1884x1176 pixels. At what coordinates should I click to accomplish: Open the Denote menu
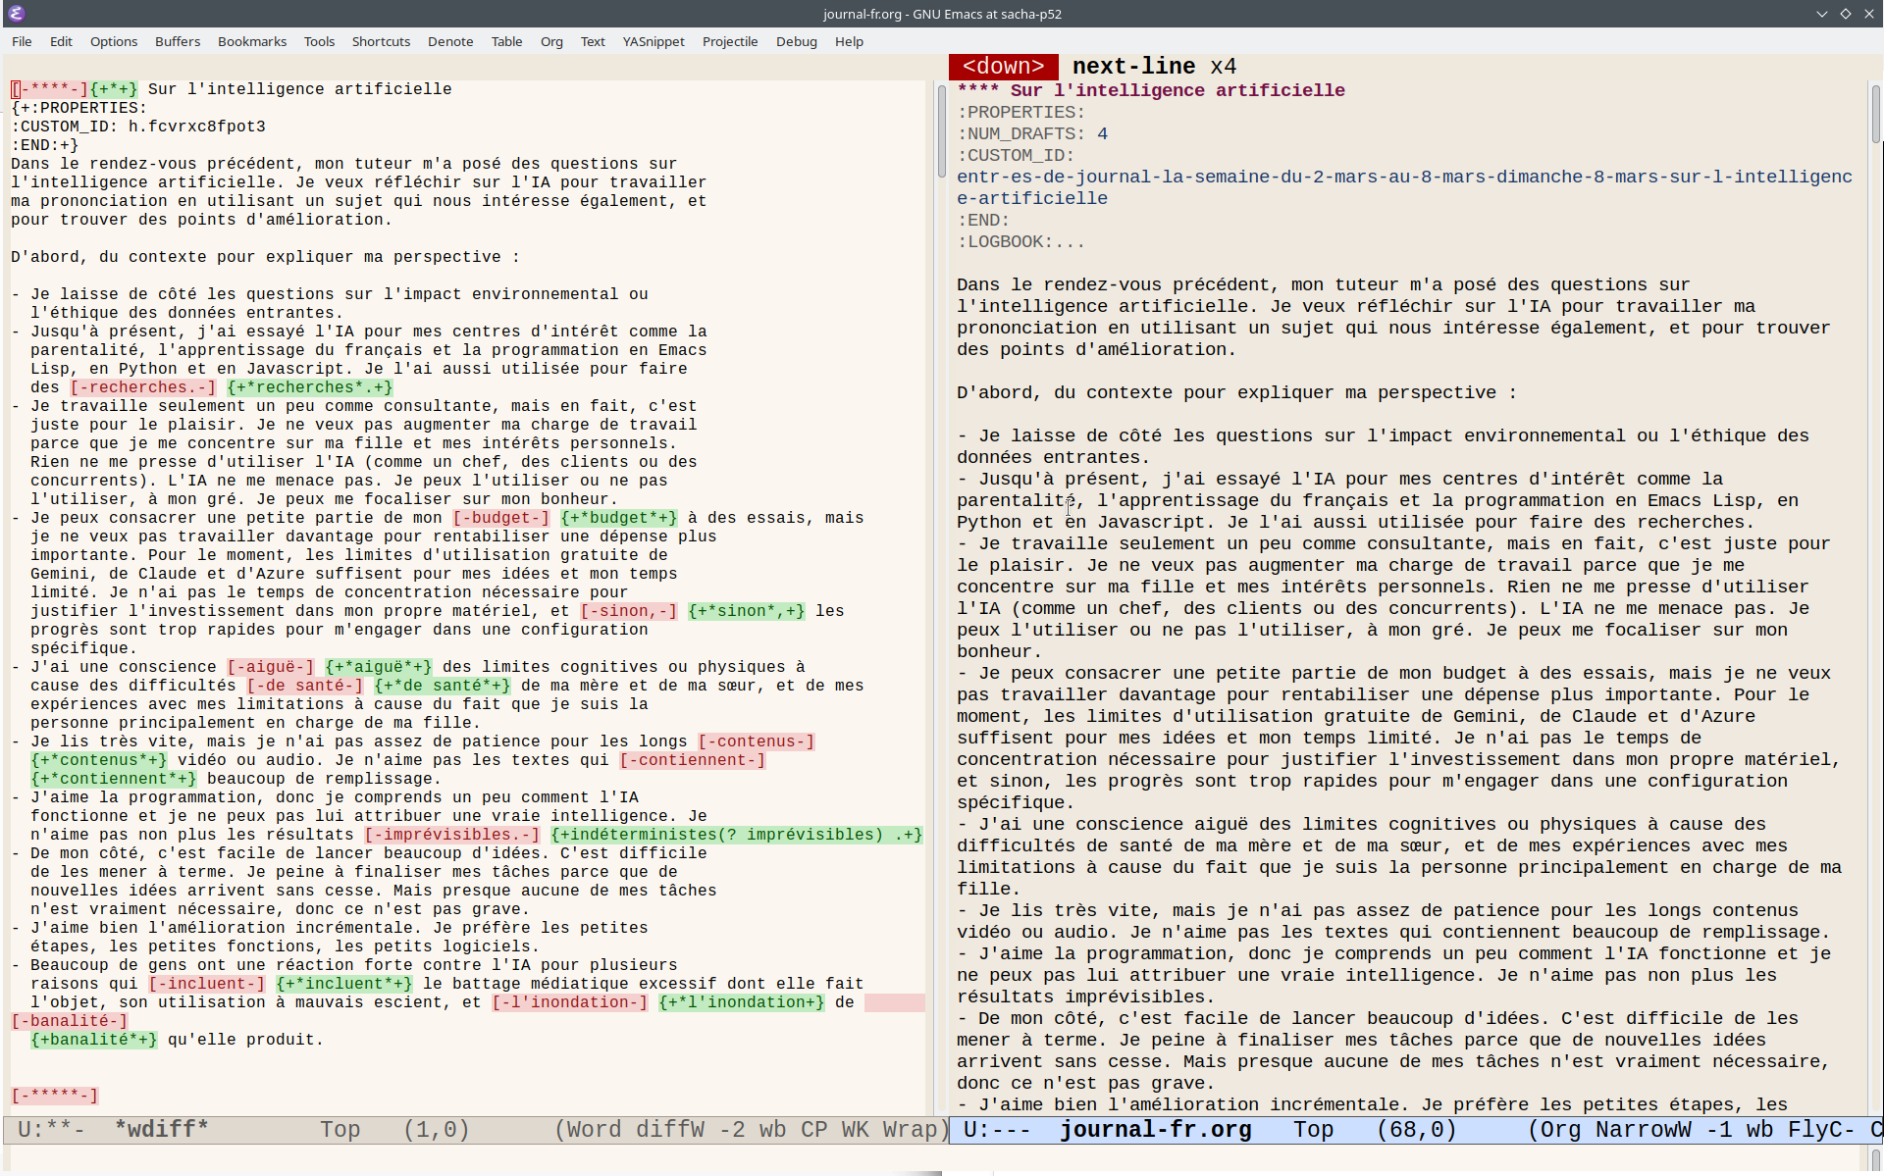(450, 41)
